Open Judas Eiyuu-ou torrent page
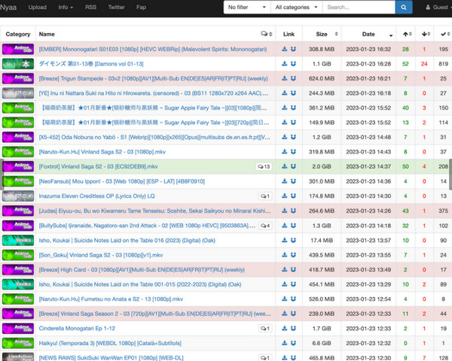452x361 pixels. [154, 211]
